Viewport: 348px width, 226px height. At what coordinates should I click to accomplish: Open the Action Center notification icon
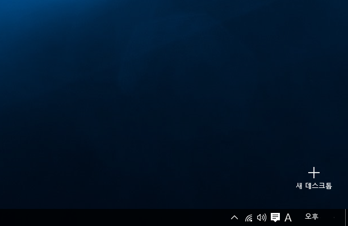pyautogui.click(x=275, y=217)
